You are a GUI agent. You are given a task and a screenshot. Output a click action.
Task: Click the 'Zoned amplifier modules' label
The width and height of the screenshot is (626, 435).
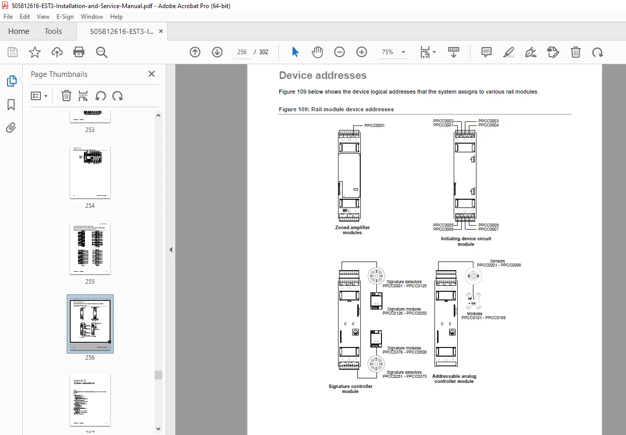(x=352, y=230)
